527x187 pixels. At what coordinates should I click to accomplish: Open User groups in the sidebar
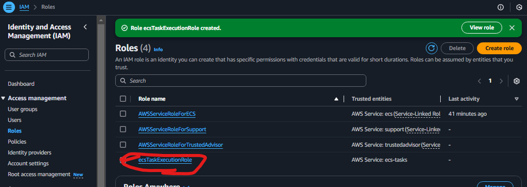point(23,110)
